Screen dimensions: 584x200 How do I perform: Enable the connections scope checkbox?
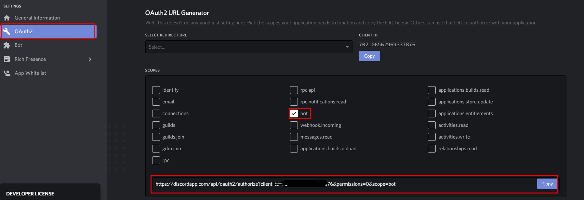[x=156, y=113]
